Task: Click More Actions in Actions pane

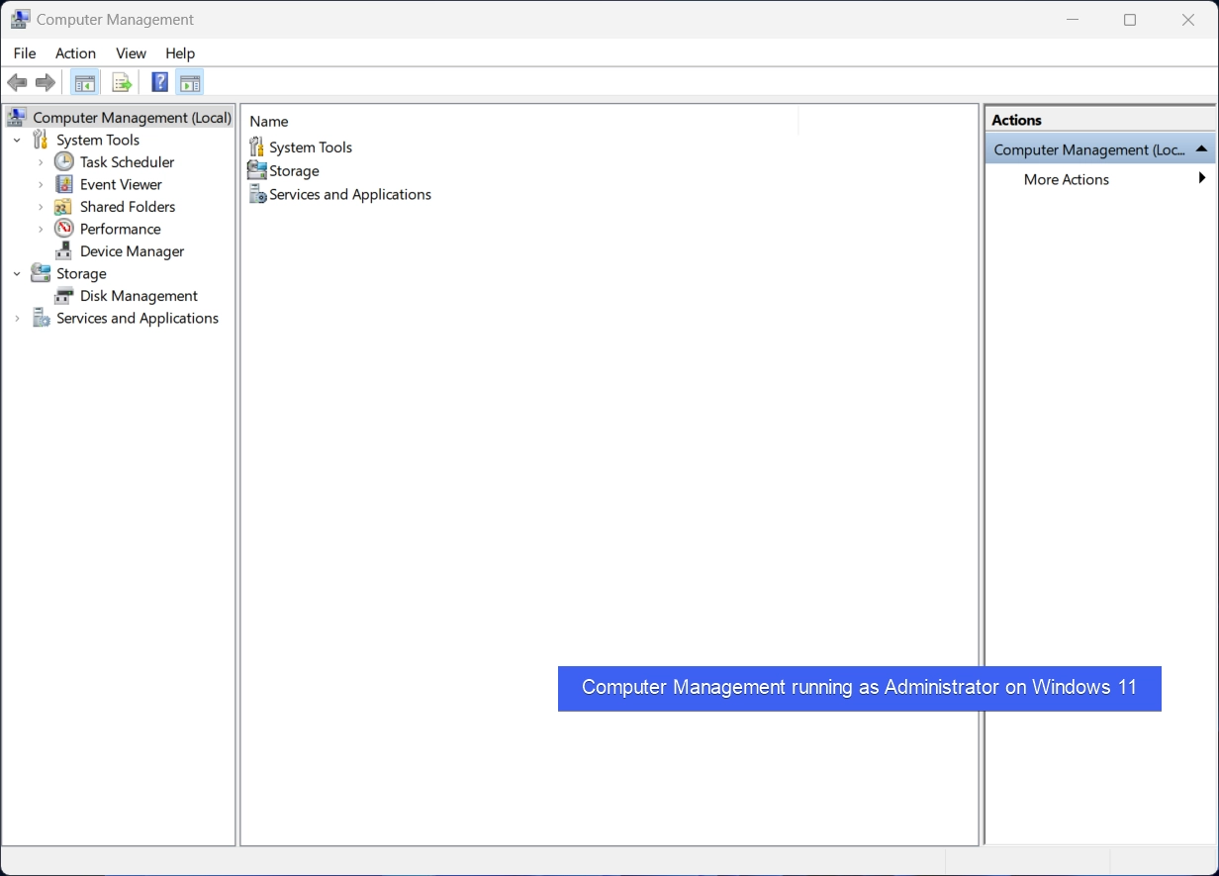Action: [x=1066, y=179]
